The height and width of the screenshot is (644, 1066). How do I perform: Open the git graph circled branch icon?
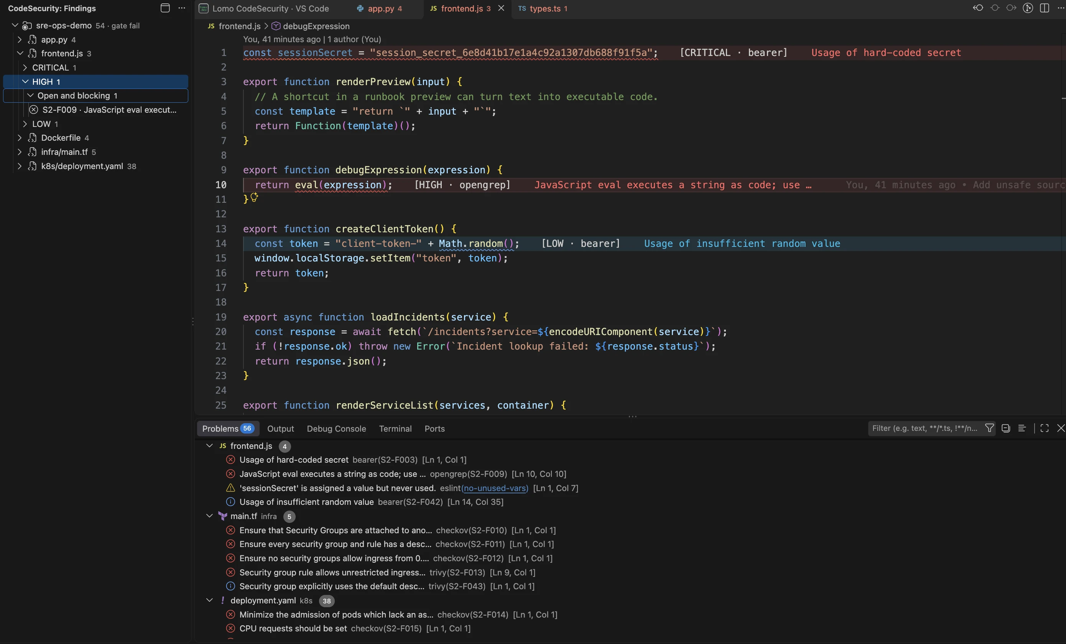tap(1028, 8)
